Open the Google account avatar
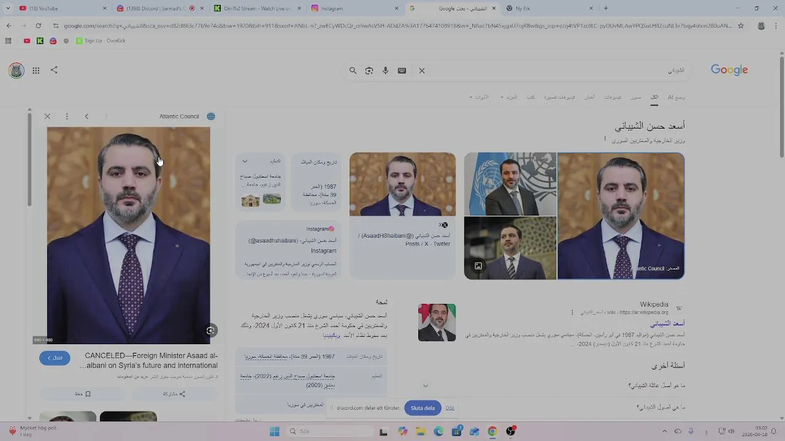The image size is (785, 441). pyautogui.click(x=17, y=70)
